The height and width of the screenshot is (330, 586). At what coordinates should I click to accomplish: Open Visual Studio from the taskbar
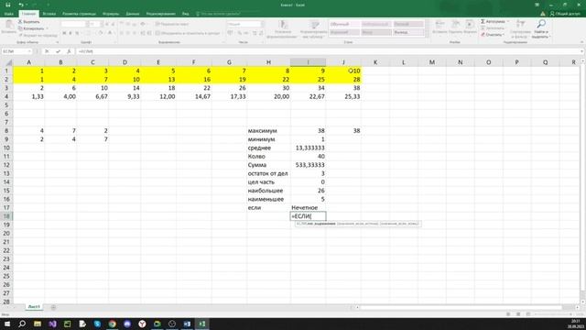52,324
